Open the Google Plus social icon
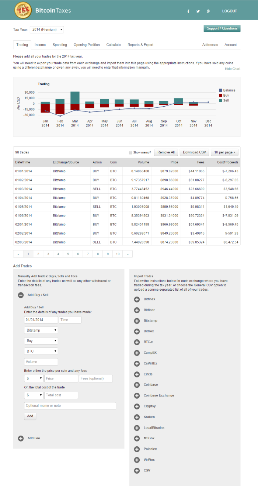This screenshot has width=258, height=488. coord(208,11)
